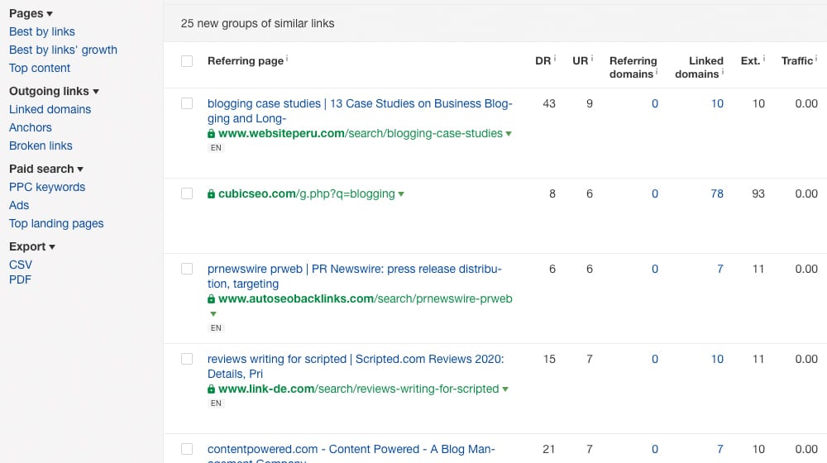827x463 pixels.
Task: Open Broken links report
Action: point(41,146)
